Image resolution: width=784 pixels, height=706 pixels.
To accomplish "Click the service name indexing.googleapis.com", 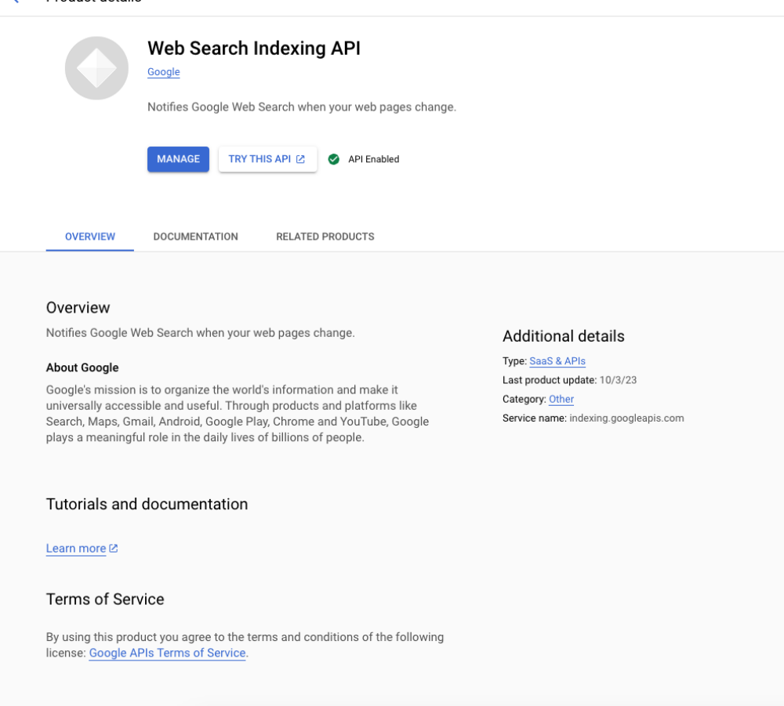I will click(x=626, y=418).
